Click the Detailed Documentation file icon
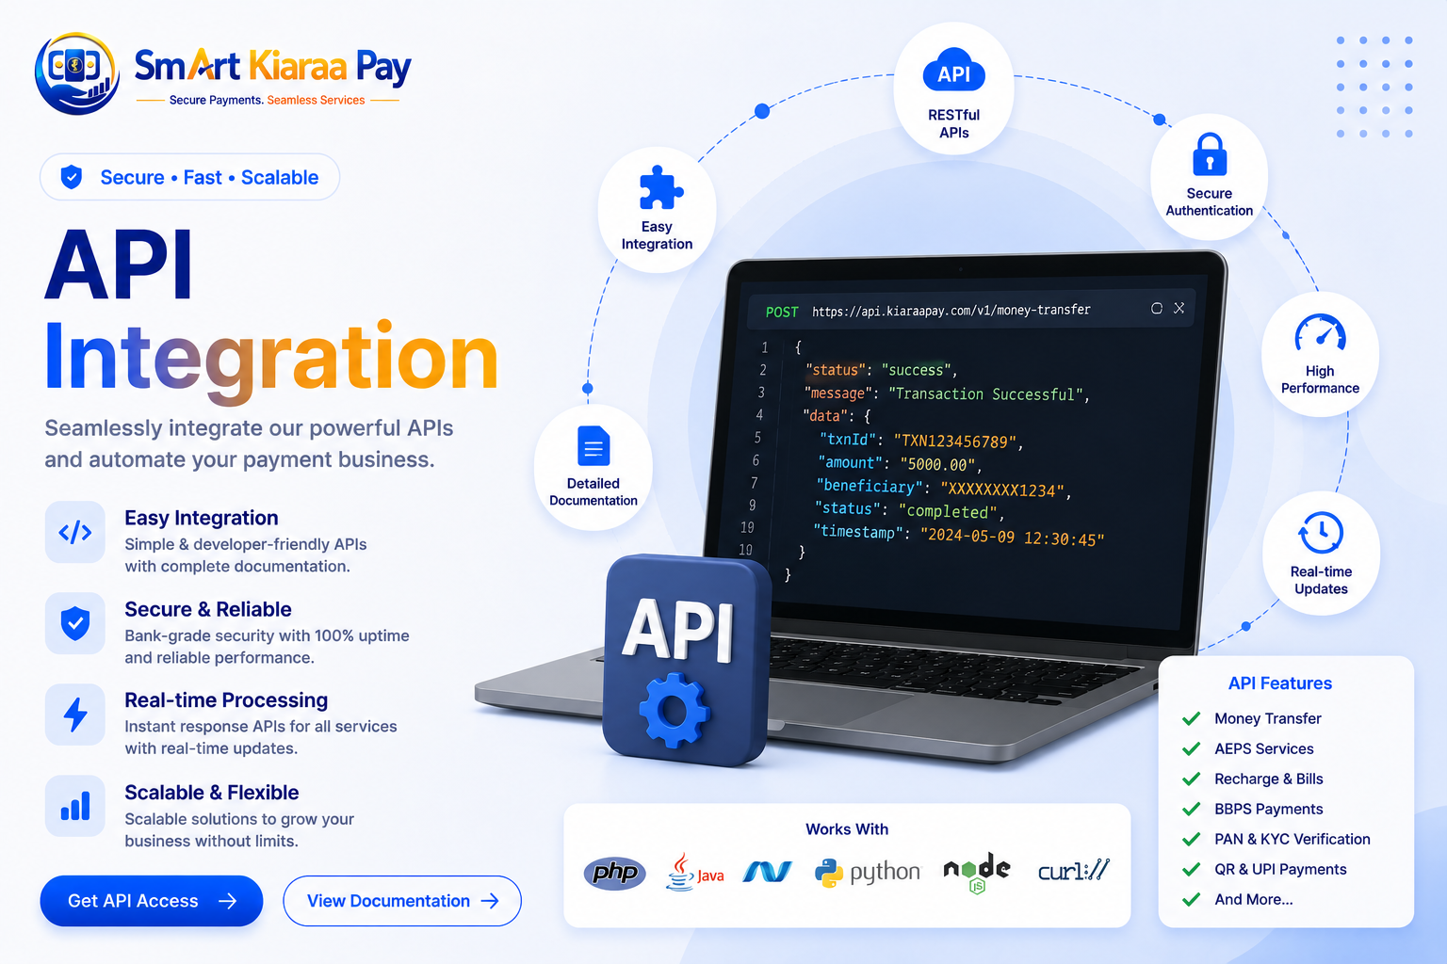 [593, 446]
